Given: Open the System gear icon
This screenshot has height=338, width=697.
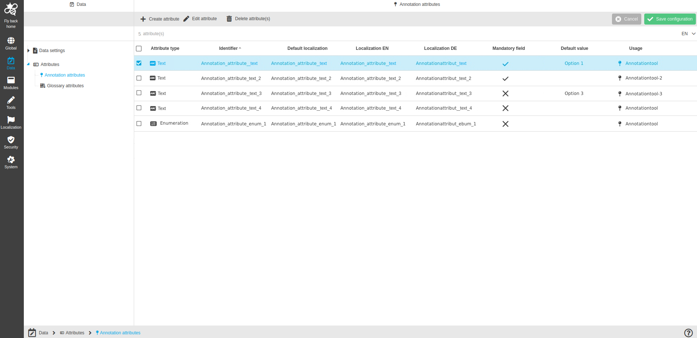Looking at the screenshot, I should click(x=11, y=159).
